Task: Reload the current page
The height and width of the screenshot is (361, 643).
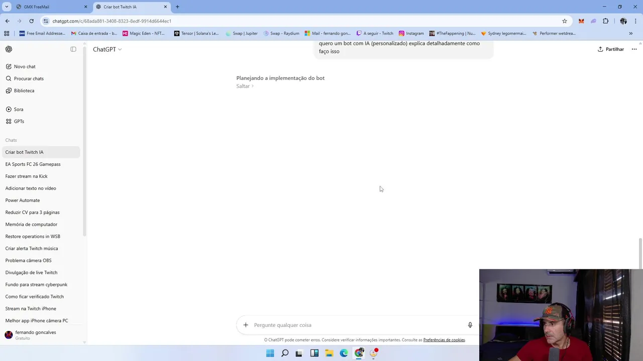Action: pyautogui.click(x=31, y=21)
